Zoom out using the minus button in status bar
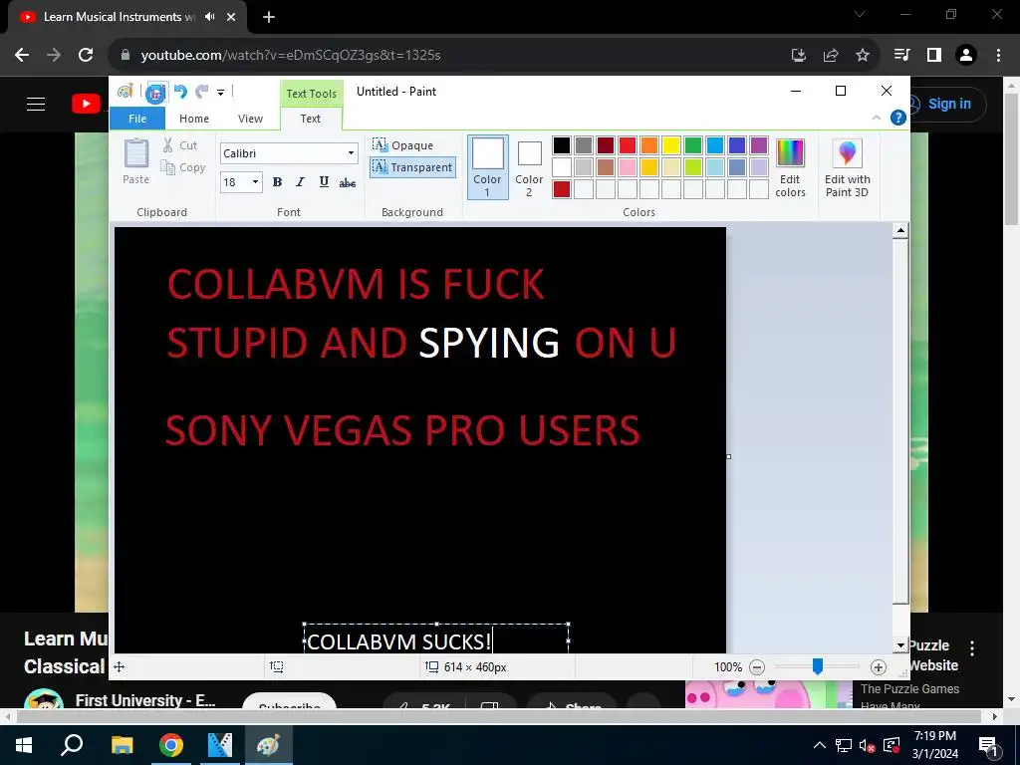This screenshot has width=1020, height=765. 757,667
